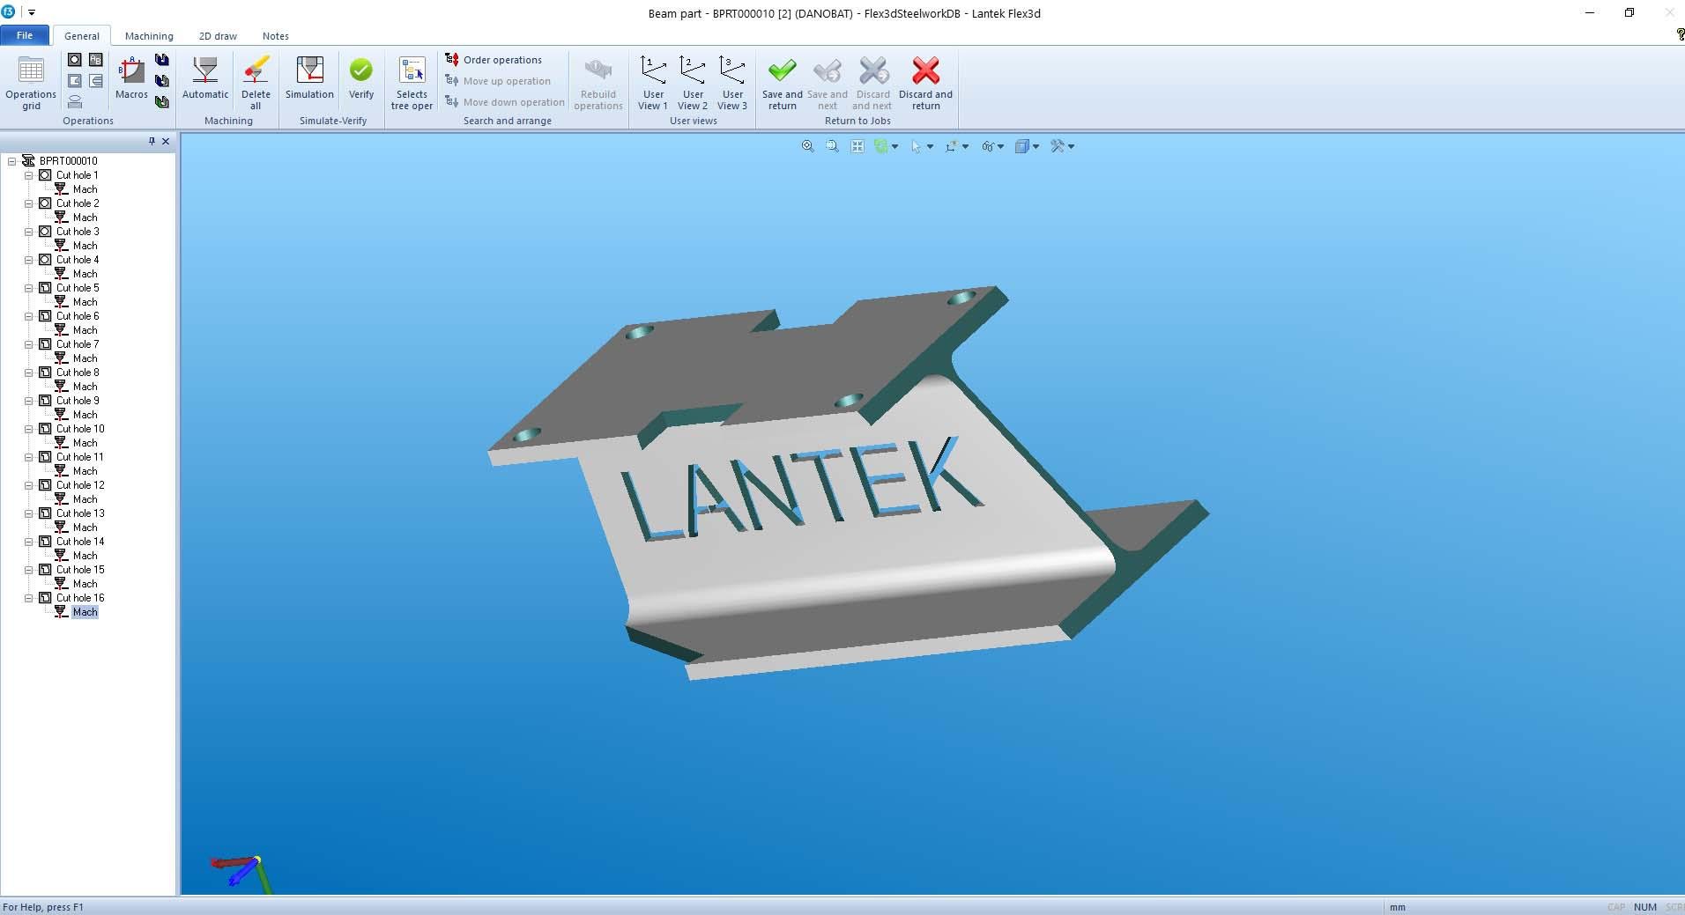Image resolution: width=1685 pixels, height=915 pixels.
Task: Collapse the Cut hole 1 node
Action: (x=28, y=175)
